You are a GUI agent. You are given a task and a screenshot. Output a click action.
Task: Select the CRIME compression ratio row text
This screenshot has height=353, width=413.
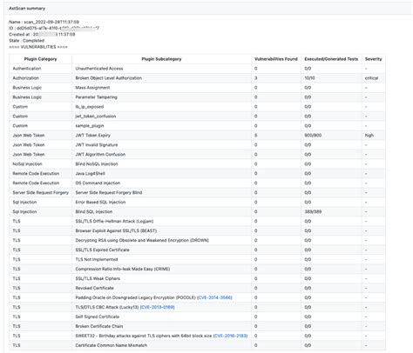tap(123, 270)
